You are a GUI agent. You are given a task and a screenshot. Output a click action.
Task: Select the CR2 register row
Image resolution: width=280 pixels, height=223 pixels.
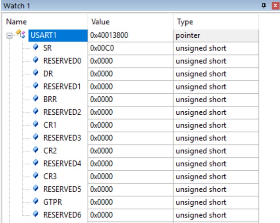pyautogui.click(x=50, y=151)
